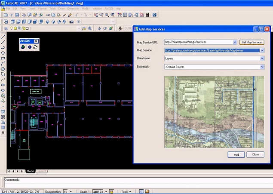The image size is (273, 194).
Task: Toggle the orange status bar tray icon
Action: point(147,191)
